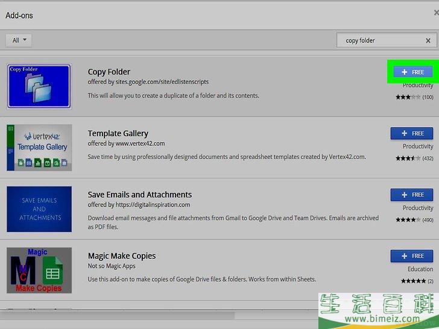Click the Magic Make Copies logo
This screenshot has width=439, height=329.
point(39,270)
